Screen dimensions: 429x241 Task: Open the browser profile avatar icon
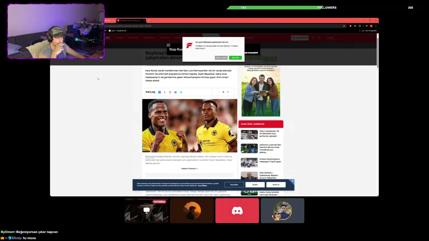point(371,26)
